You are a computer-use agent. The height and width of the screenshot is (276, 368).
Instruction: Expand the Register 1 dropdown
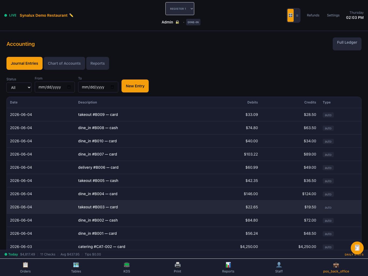[180, 9]
